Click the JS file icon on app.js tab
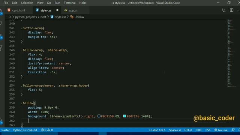This screenshot has width=240, height=135. point(66,10)
